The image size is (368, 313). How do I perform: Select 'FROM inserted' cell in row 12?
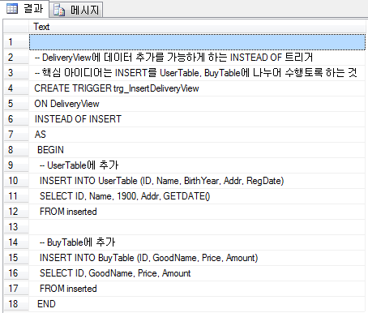(x=197, y=212)
